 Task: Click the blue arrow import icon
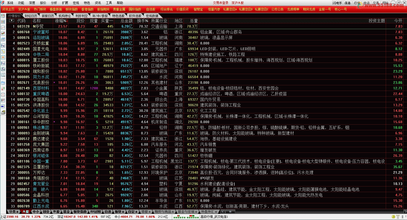tap(3, 106)
